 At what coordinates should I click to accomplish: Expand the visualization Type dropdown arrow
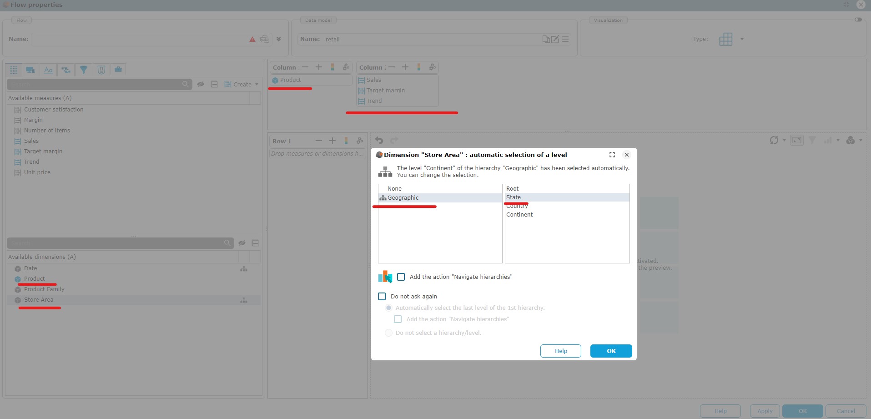pyautogui.click(x=742, y=39)
